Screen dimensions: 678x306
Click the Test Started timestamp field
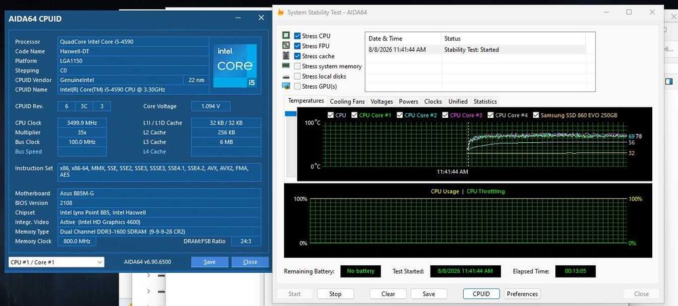point(465,271)
